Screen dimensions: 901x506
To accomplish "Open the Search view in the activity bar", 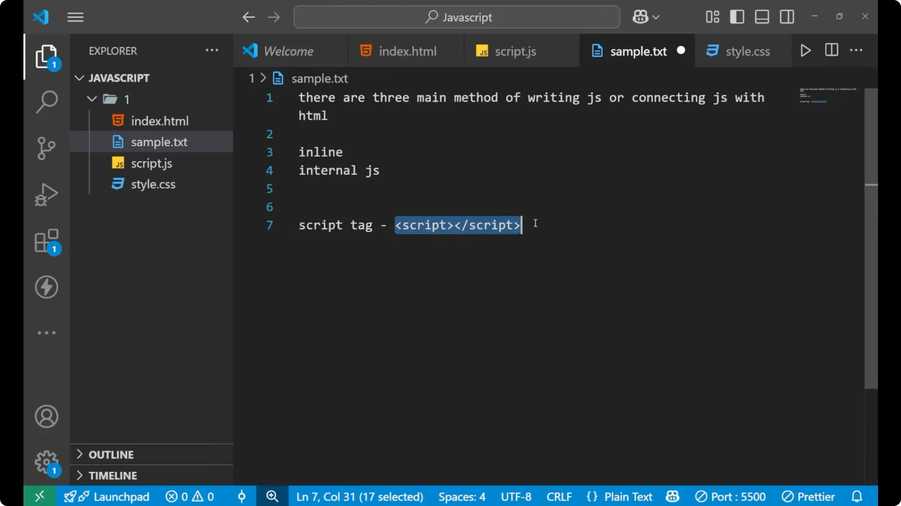I will pyautogui.click(x=46, y=101).
